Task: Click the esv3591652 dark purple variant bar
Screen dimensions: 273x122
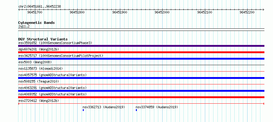Action: [141, 46]
